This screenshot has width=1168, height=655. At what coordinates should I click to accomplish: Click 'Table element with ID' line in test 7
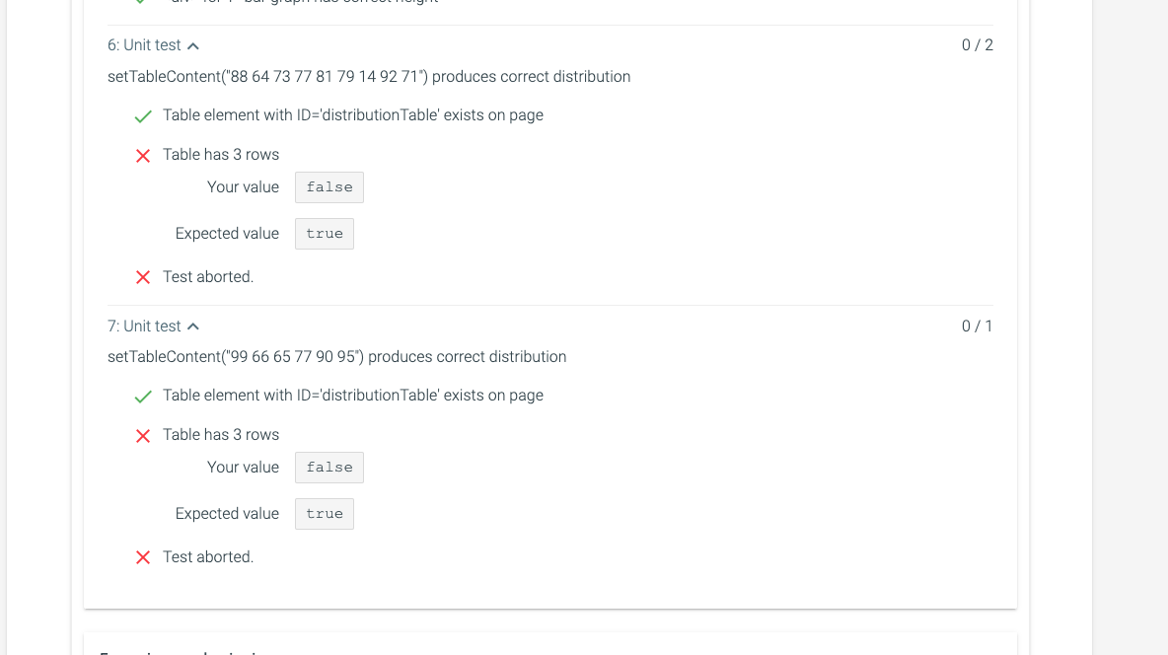pos(353,396)
